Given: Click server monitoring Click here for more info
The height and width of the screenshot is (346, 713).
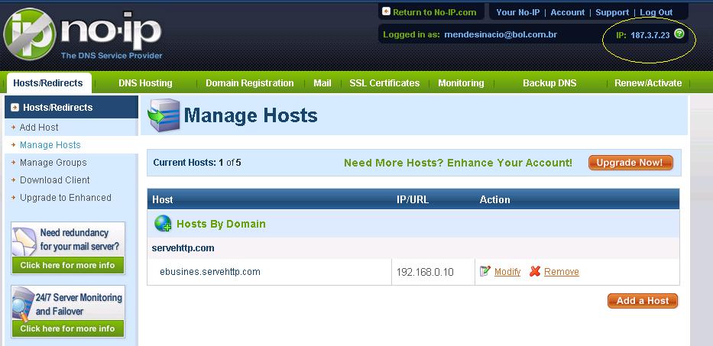Looking at the screenshot, I should click(67, 328).
